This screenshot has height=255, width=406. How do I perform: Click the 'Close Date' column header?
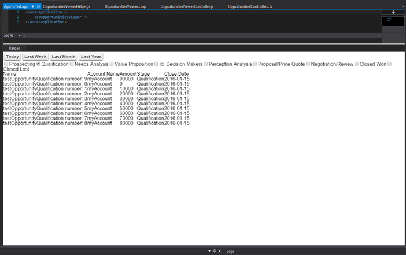(x=176, y=74)
